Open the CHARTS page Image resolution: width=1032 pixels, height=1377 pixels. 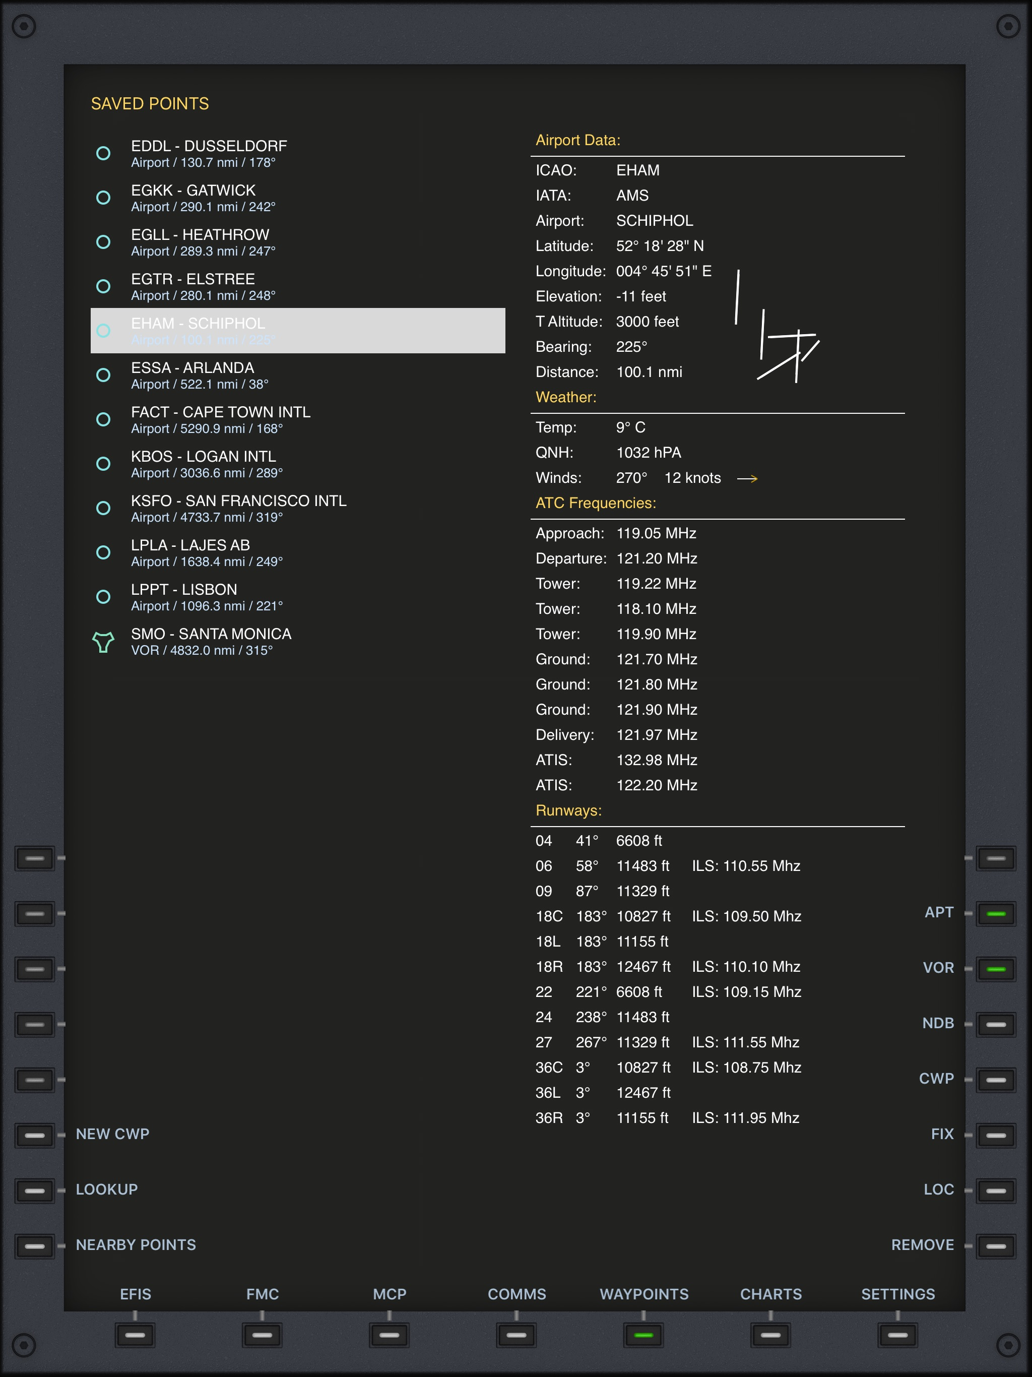770,1335
